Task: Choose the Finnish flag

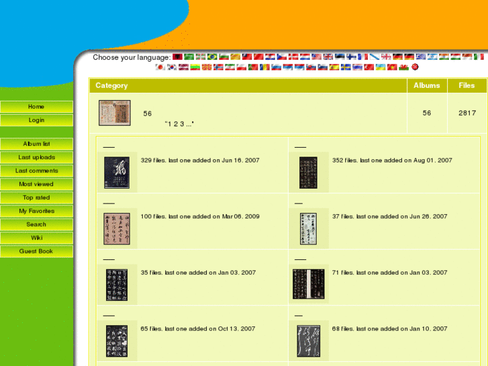Action: 351,56
